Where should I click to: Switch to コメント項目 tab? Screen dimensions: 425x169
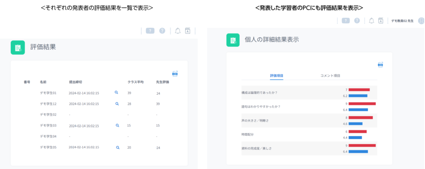[x=330, y=76]
